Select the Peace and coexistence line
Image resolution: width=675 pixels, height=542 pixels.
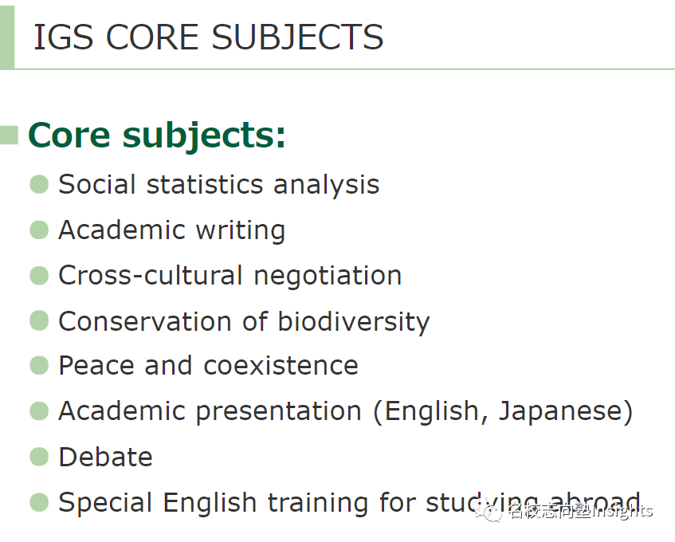pos(208,365)
